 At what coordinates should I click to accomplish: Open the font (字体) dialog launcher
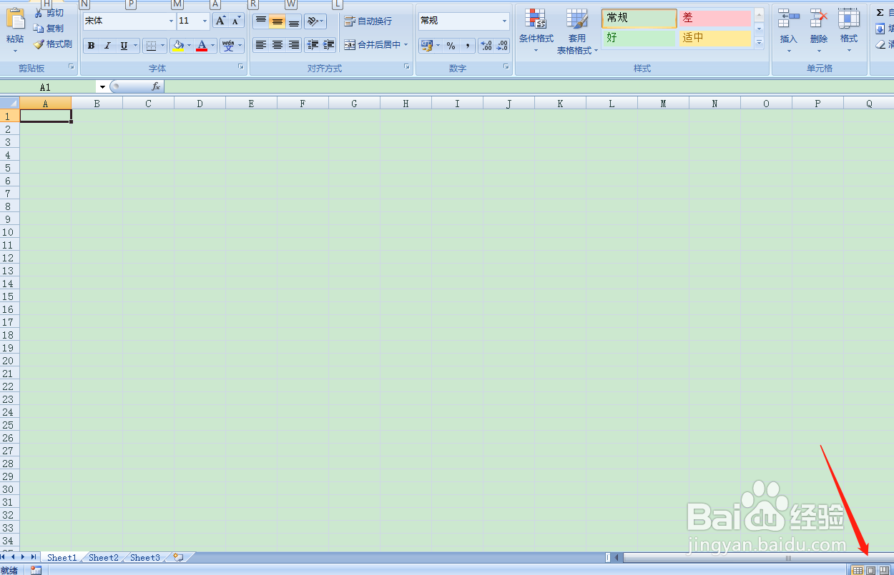[x=240, y=67]
